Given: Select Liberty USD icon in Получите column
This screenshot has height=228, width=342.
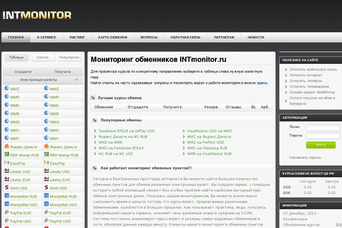Looking at the screenshot, I should pyautogui.click(x=46, y=171).
